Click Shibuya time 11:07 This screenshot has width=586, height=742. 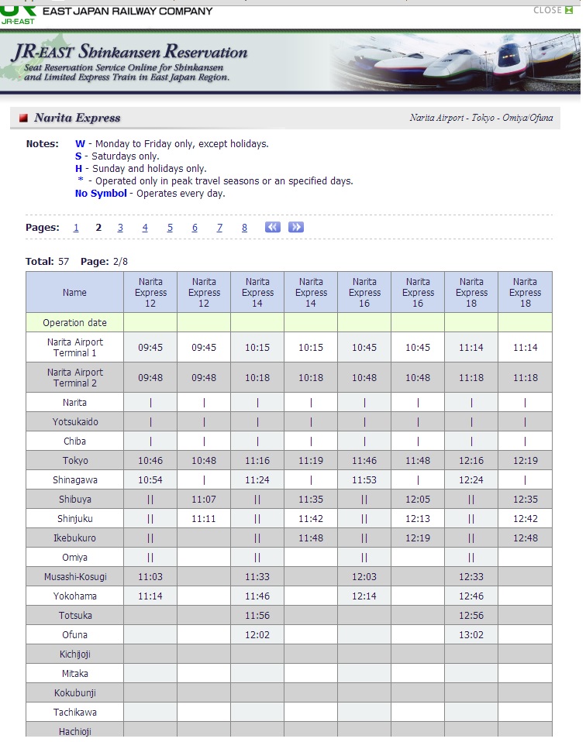pos(204,500)
